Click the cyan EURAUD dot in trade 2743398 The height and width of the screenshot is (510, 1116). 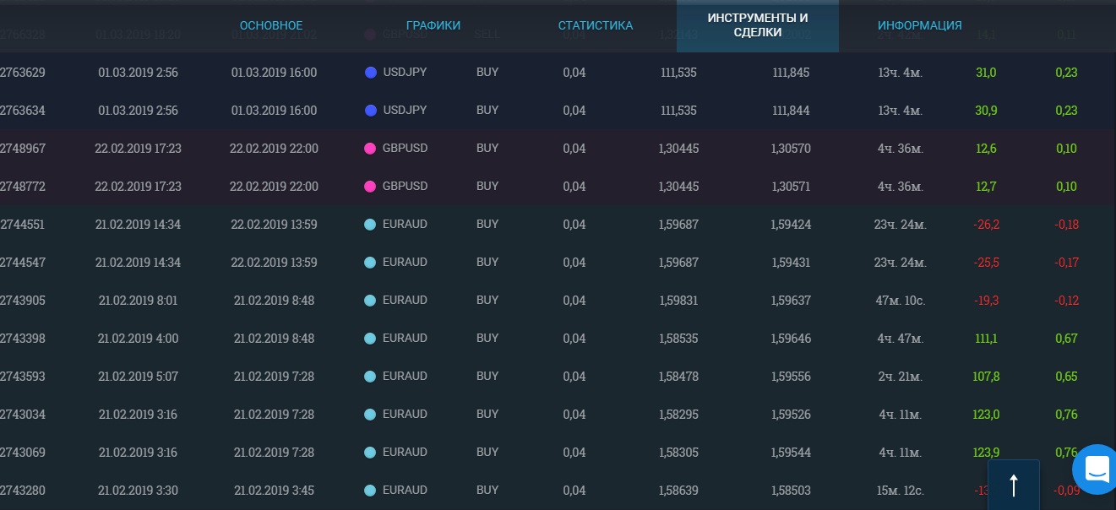pyautogui.click(x=370, y=339)
